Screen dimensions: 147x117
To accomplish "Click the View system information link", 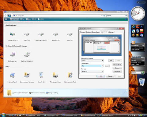I will 20,93.
